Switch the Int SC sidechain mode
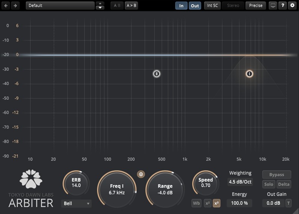This screenshot has height=214, width=299. click(212, 6)
